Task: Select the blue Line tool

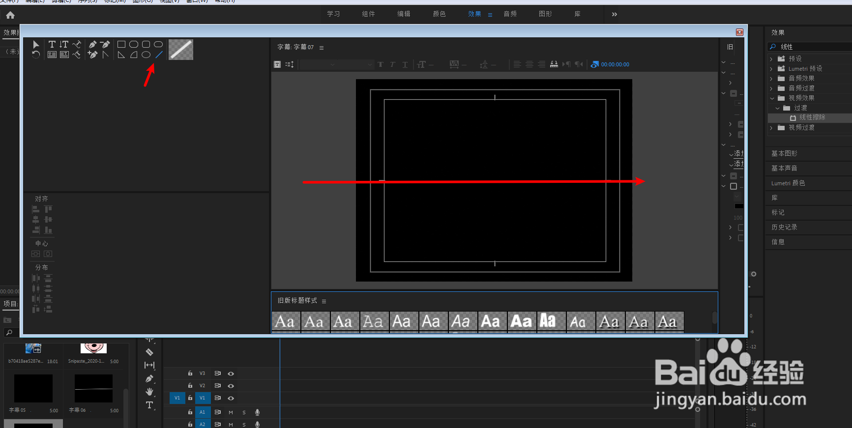Action: coord(159,55)
